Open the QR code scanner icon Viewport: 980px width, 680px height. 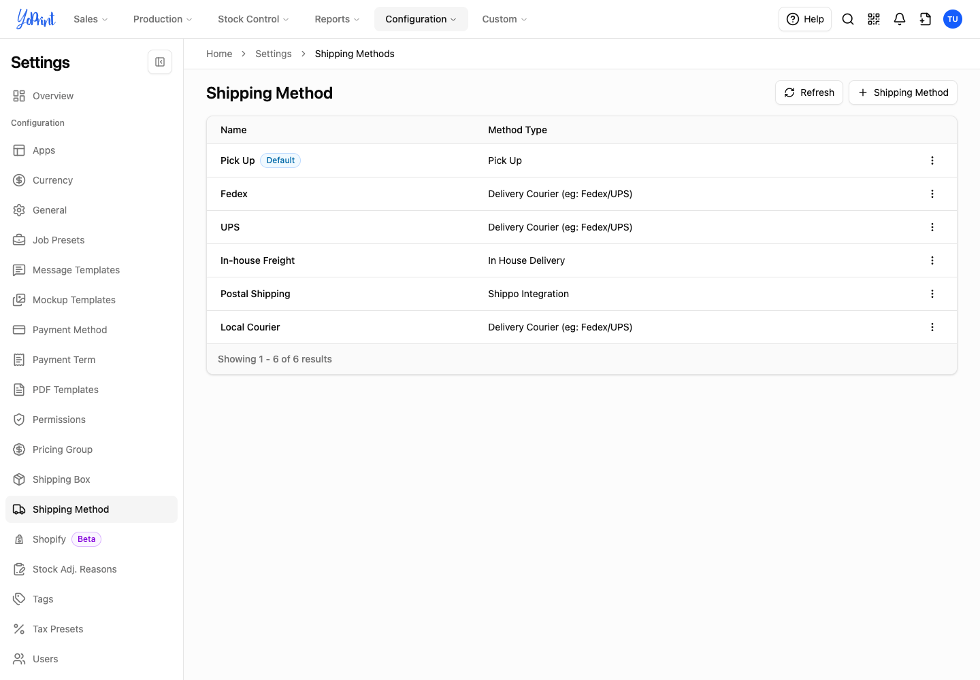pos(874,19)
